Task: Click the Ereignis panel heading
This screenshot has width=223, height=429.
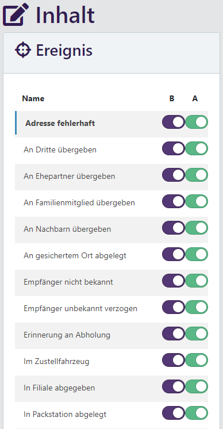Action: (x=64, y=51)
